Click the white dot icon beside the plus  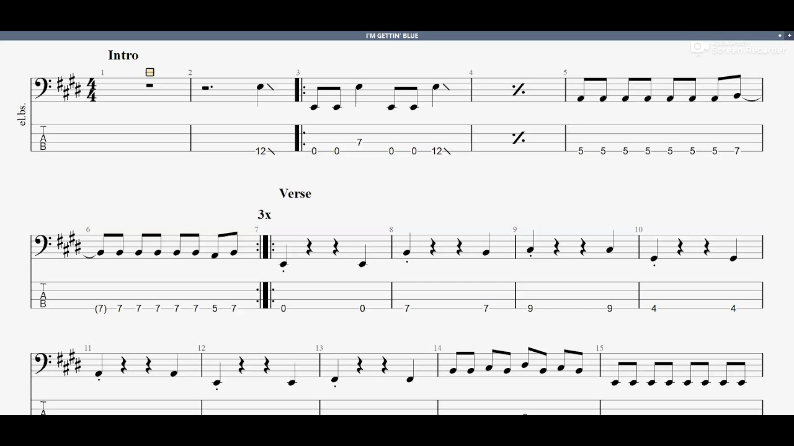tap(780, 36)
